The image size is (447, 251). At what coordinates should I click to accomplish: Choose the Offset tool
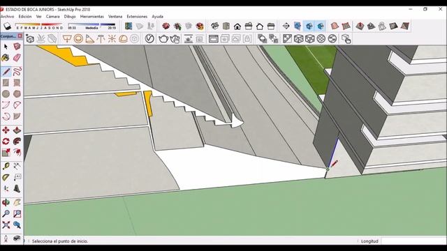click(x=17, y=152)
